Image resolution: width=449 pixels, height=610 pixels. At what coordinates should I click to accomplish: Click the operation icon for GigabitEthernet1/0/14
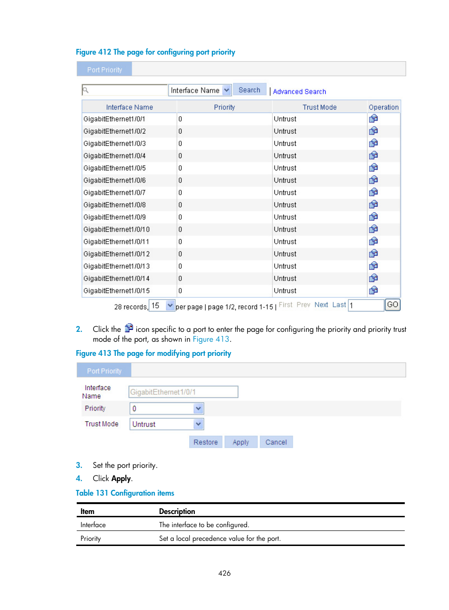coord(374,278)
